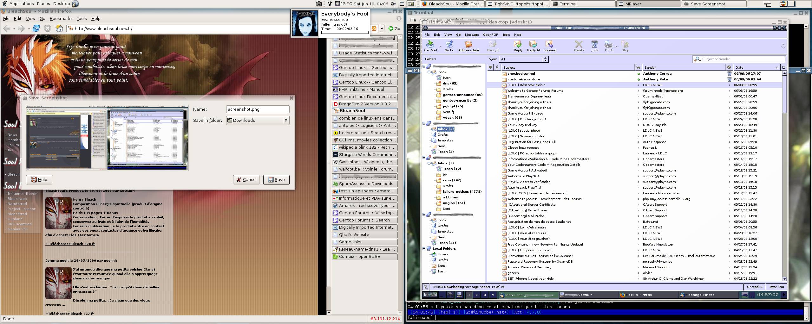Click the screenshot camera icon in top panel

pyautogui.click(x=319, y=4)
